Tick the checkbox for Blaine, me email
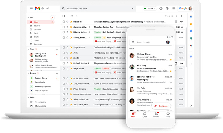The image size is (223, 133). [x=64, y=22]
